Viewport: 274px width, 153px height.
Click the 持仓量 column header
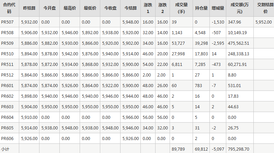pos(201,8)
